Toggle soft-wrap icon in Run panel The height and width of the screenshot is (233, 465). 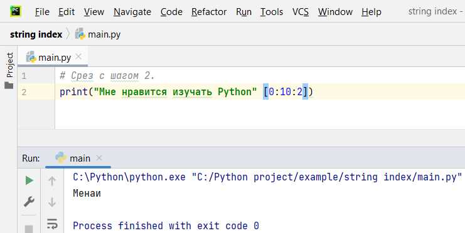tap(52, 224)
